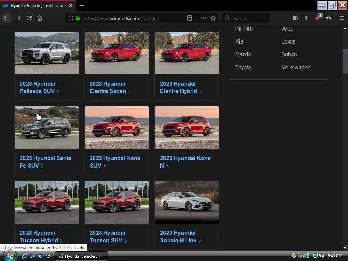The width and height of the screenshot is (348, 261).
Task: Browse the Lexus make link
Action: pos(288,41)
